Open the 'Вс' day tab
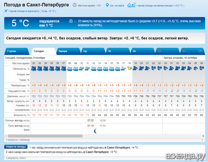 (192, 51)
